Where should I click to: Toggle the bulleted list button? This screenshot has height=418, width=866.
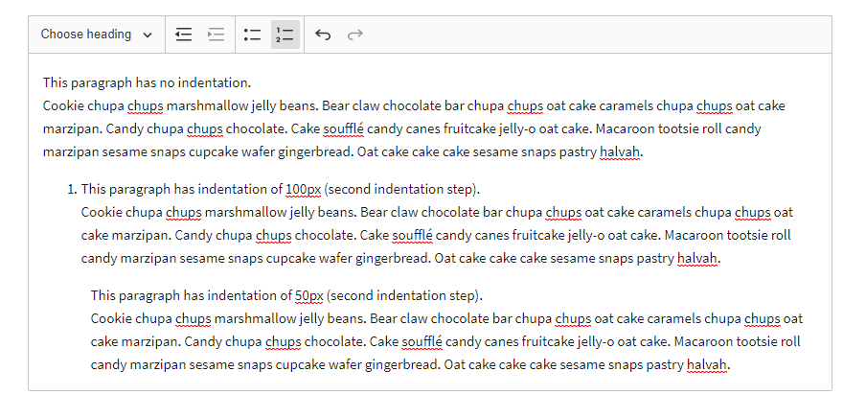[252, 35]
